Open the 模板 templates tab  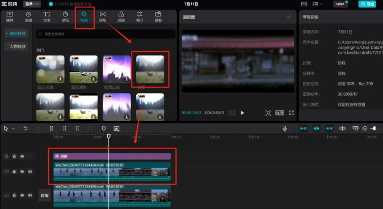point(158,17)
